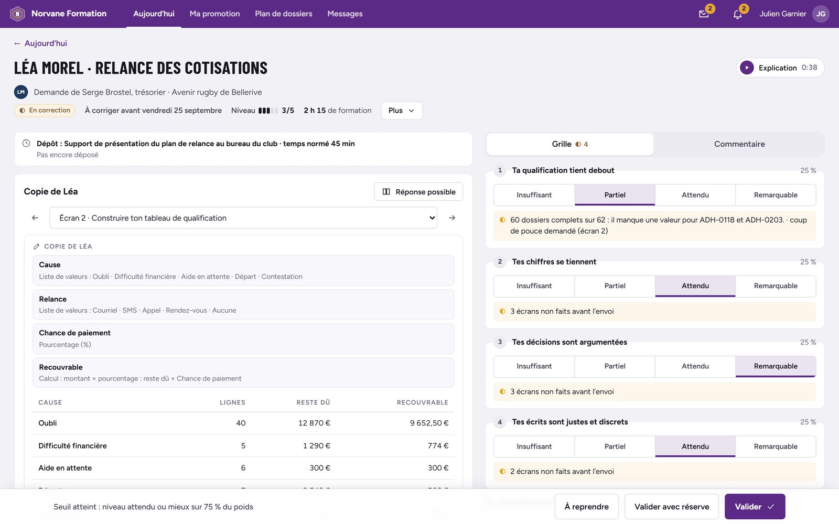
Task: Rate Tes décisions sont argumentées as Attendu
Action: click(695, 366)
